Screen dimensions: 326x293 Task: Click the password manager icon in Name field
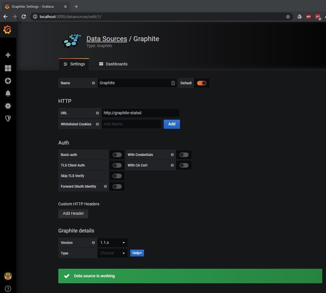[x=173, y=83]
